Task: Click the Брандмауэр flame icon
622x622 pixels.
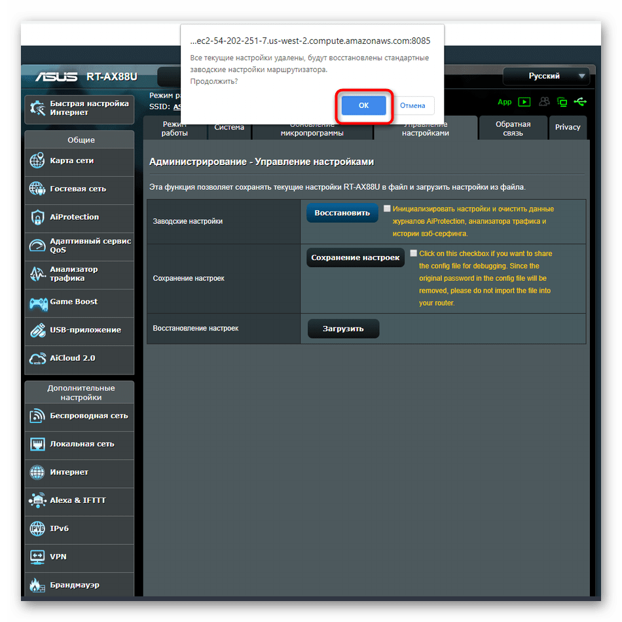Action: tap(37, 585)
